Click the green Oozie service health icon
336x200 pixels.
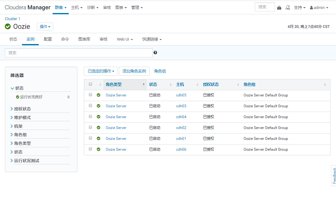pos(8,26)
